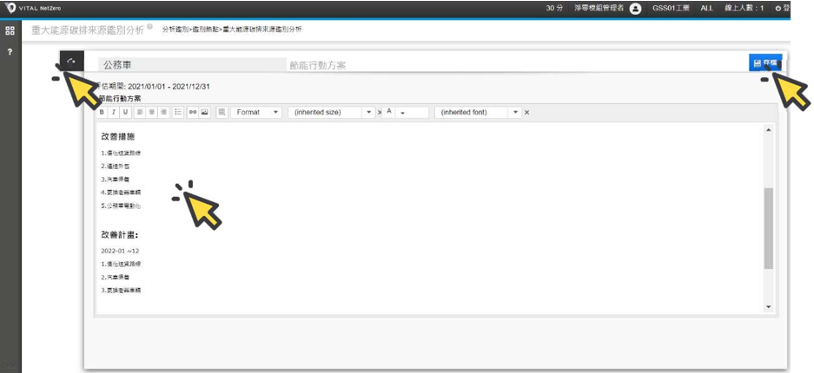Toggle underline formatting
The image size is (814, 373).
coord(125,113)
